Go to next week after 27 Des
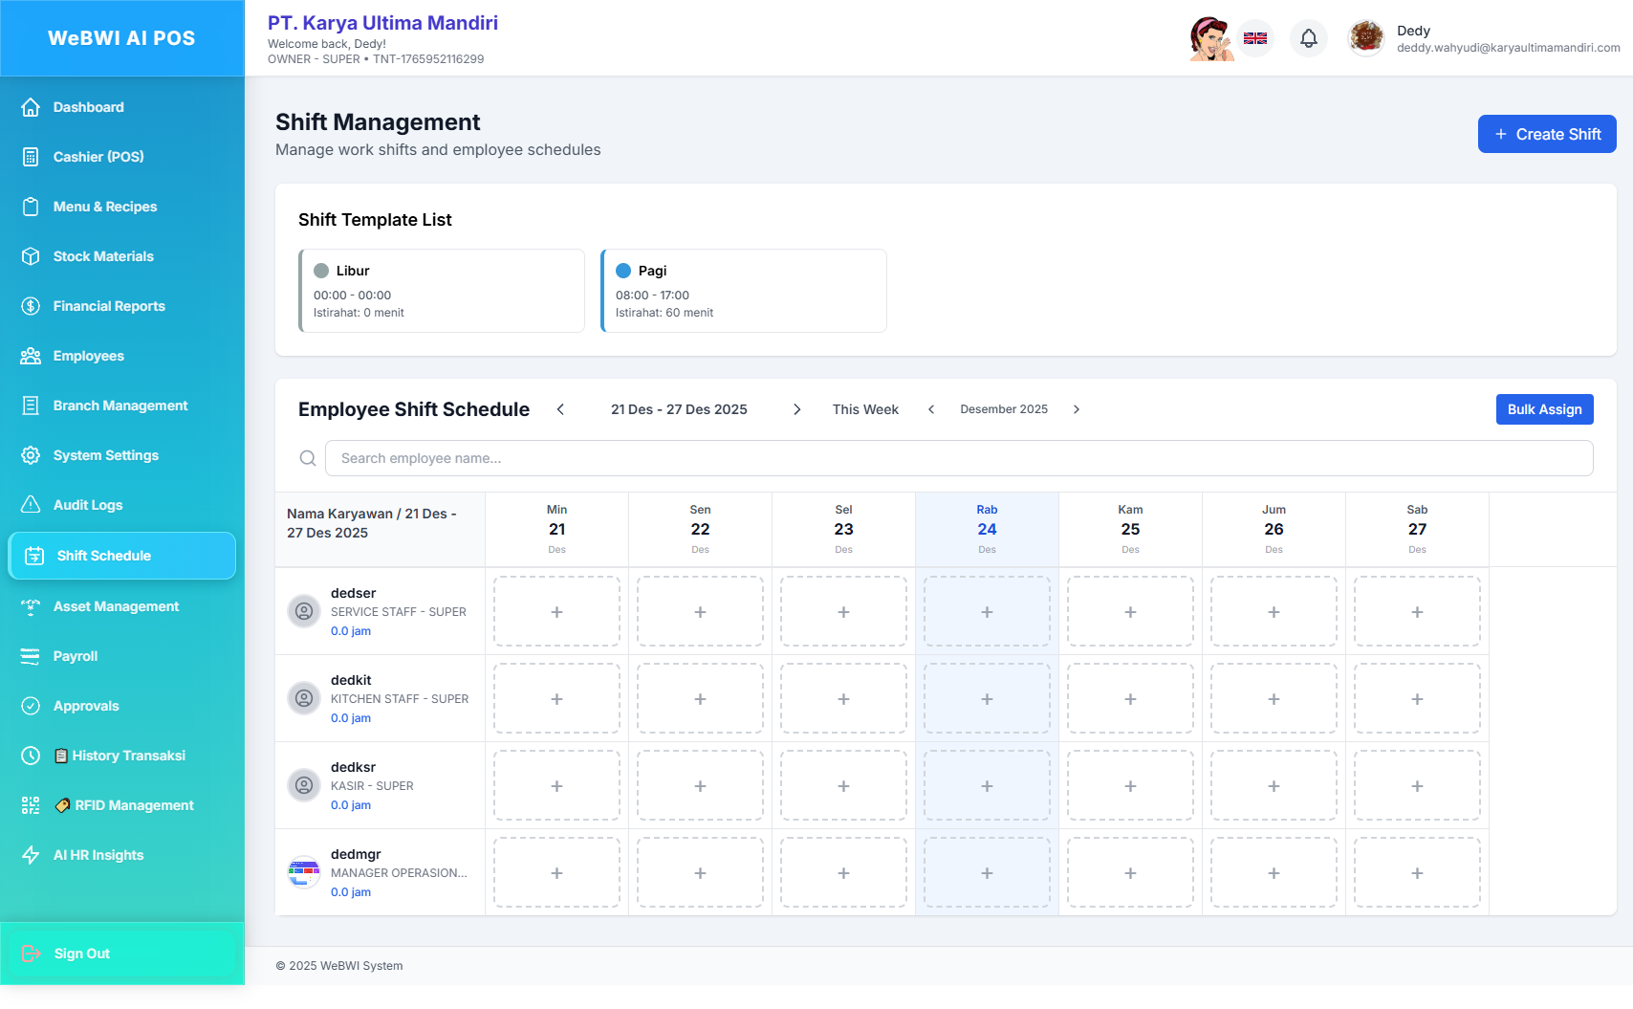The image size is (1633, 1009). tap(796, 409)
